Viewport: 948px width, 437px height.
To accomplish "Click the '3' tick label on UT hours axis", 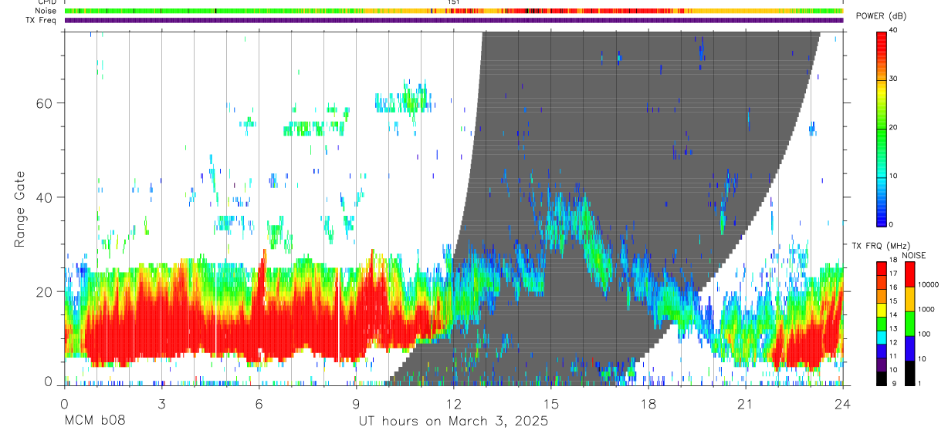I will point(161,404).
